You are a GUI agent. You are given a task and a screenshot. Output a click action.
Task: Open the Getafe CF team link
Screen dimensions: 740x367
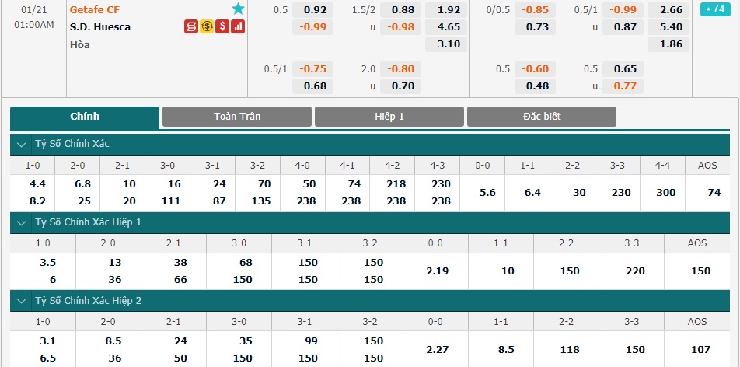[x=95, y=9]
